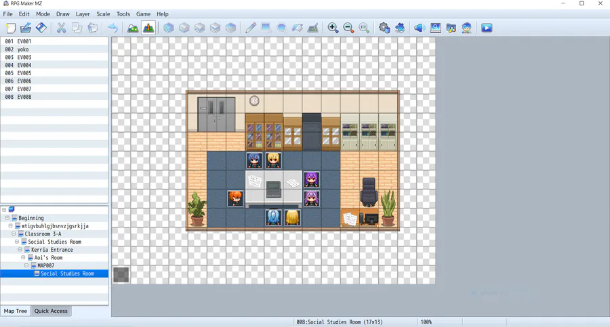Select Kerria Entrance map in tree
Screen dimensions: 610x327
pyautogui.click(x=52, y=250)
